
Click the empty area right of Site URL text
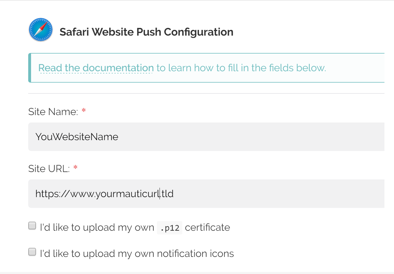(279, 194)
